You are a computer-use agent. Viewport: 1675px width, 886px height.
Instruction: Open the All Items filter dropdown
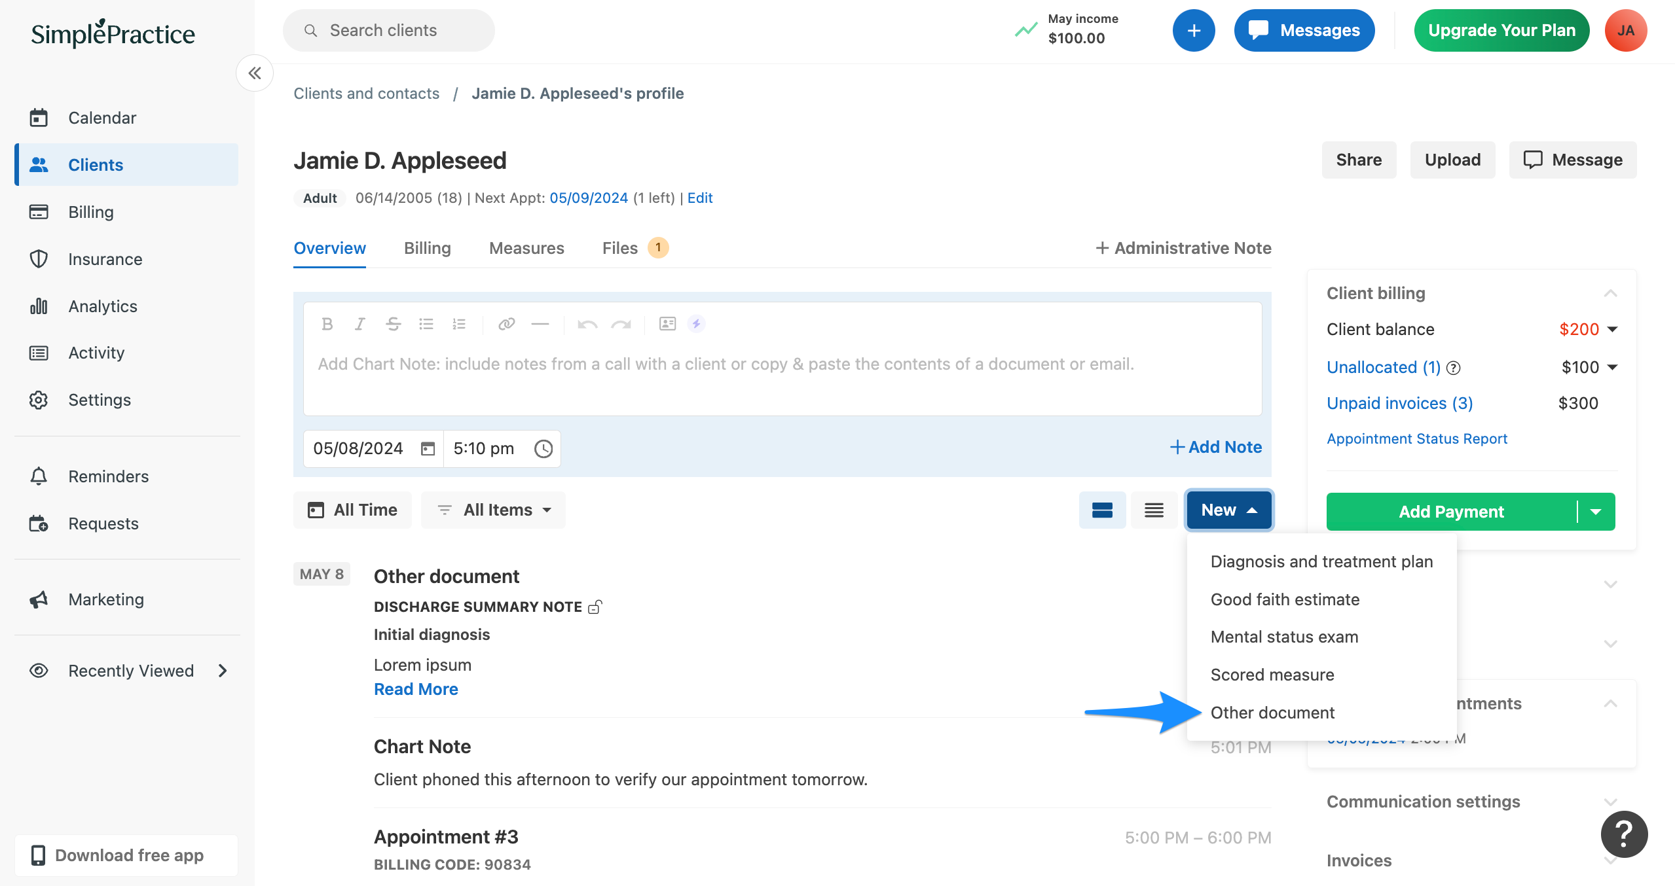pyautogui.click(x=493, y=510)
